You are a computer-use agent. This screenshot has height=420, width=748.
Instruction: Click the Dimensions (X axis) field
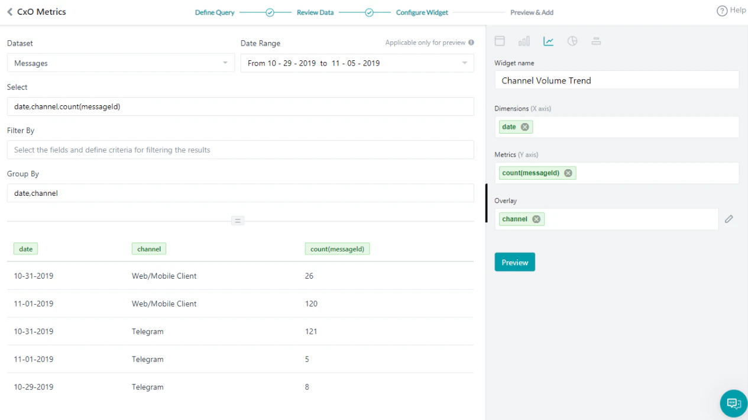[x=617, y=127]
